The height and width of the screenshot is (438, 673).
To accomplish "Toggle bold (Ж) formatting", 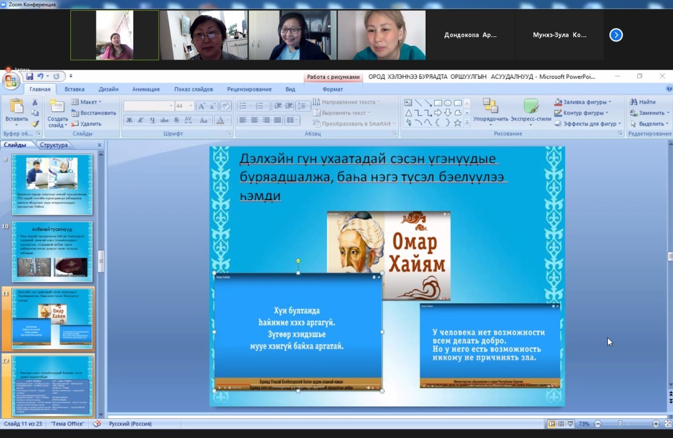I will [129, 120].
